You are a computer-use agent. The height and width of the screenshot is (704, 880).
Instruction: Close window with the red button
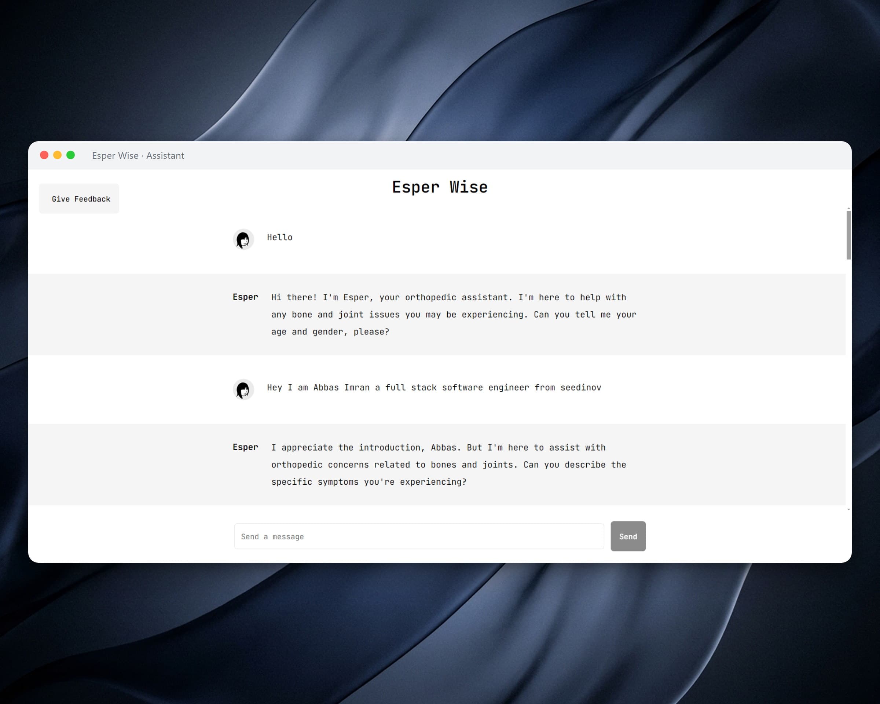(x=44, y=155)
